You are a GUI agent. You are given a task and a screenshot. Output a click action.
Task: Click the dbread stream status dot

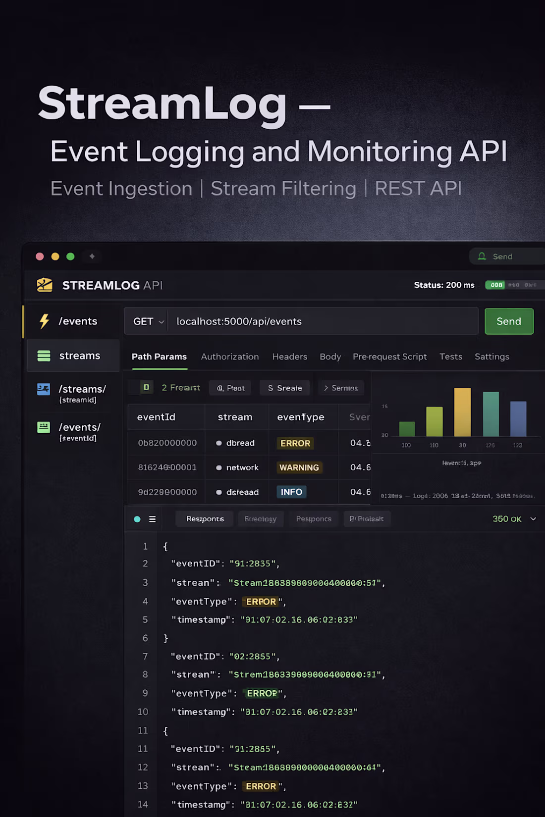[x=219, y=443]
